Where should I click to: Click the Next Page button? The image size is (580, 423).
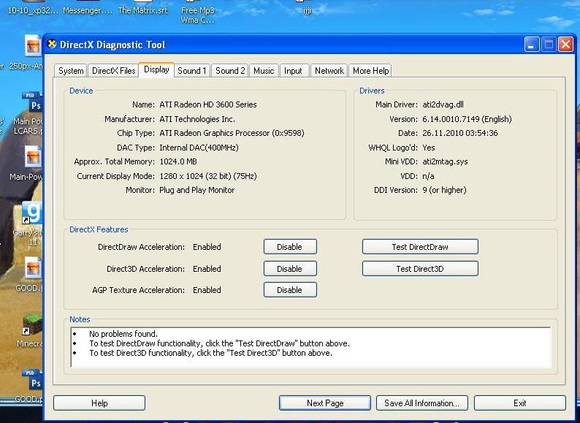(x=325, y=403)
